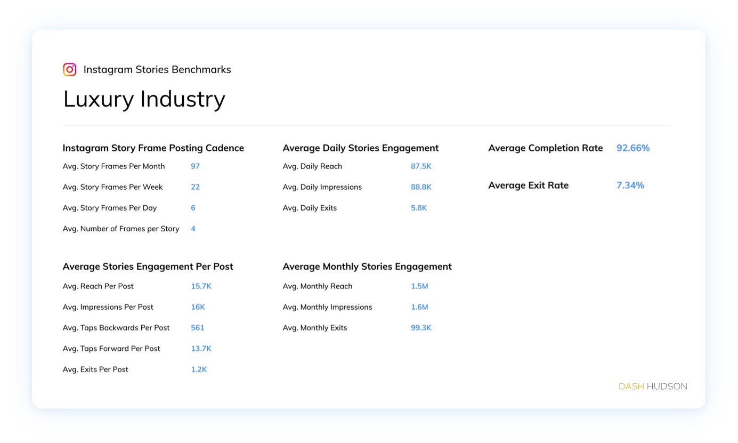Select the Avg. Daily Reach 87.5K value
Image resolution: width=738 pixels, height=443 pixels.
[421, 166]
